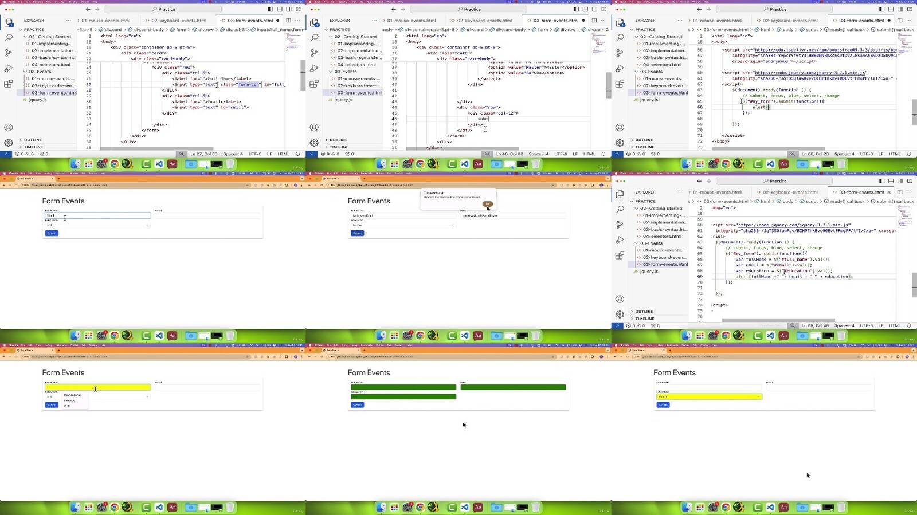Open Search in the Ln 48 VS Code window
The image size is (917, 515).
[314, 38]
